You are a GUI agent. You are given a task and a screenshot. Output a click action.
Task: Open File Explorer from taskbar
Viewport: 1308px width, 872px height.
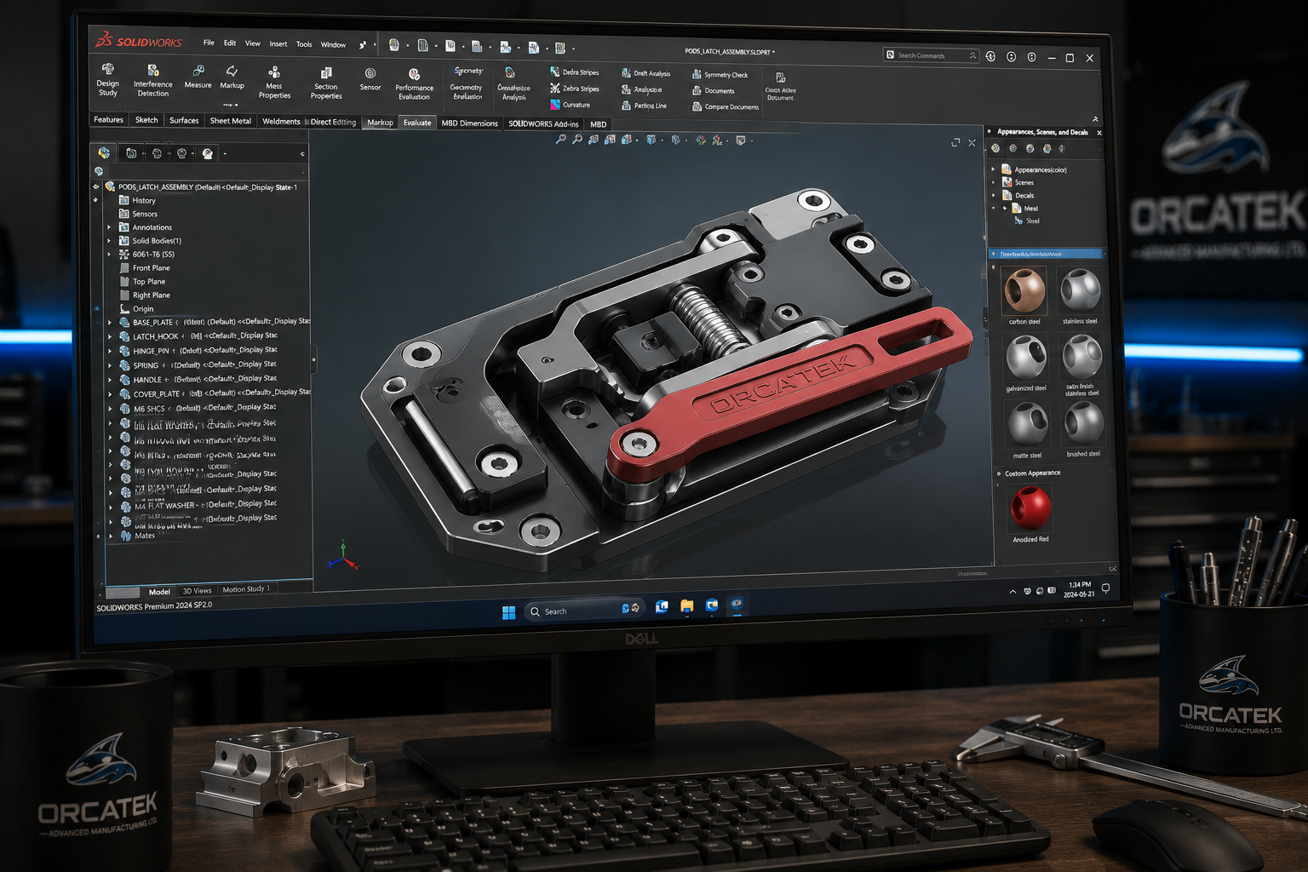686,606
